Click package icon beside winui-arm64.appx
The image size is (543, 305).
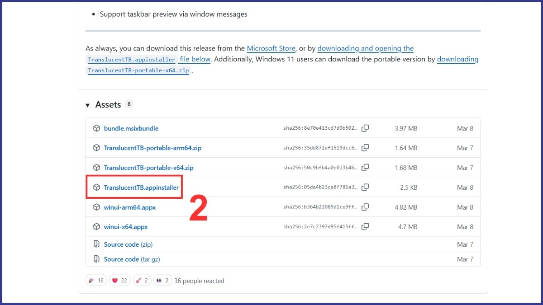(96, 207)
